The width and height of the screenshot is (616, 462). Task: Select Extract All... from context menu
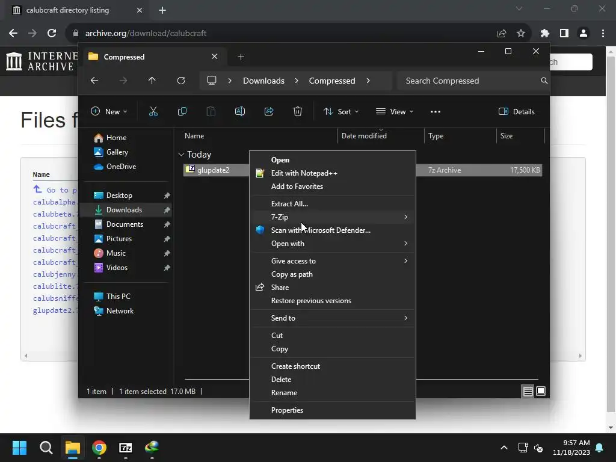click(332, 203)
